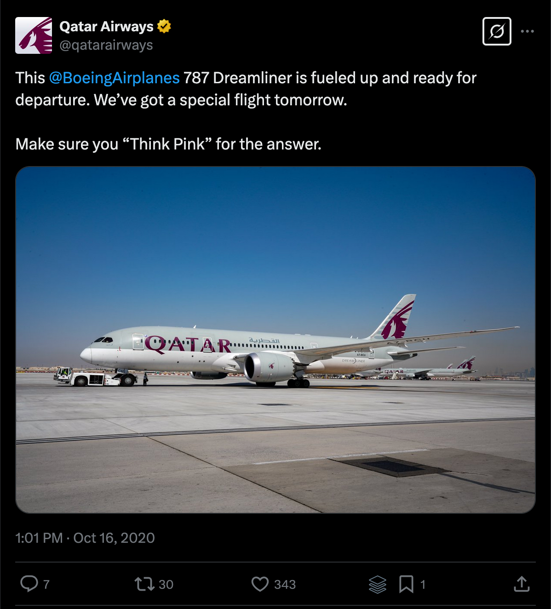Repost this tweet using the retweet icon
Image resolution: width=551 pixels, height=609 pixels.
click(143, 584)
